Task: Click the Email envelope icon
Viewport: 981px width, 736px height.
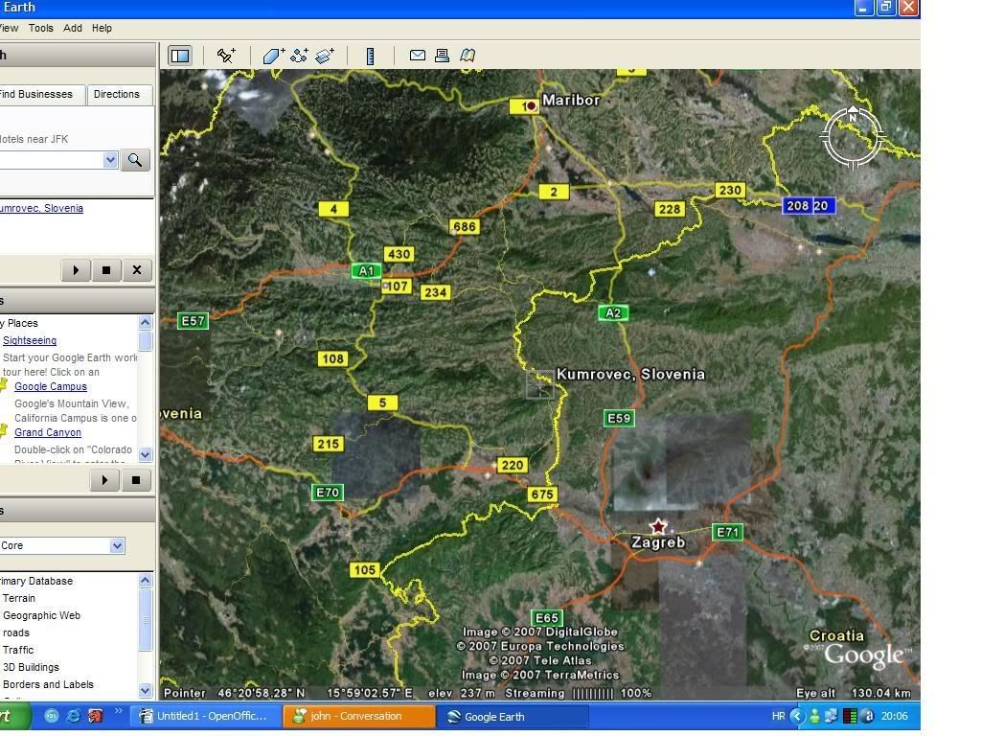Action: coord(418,56)
